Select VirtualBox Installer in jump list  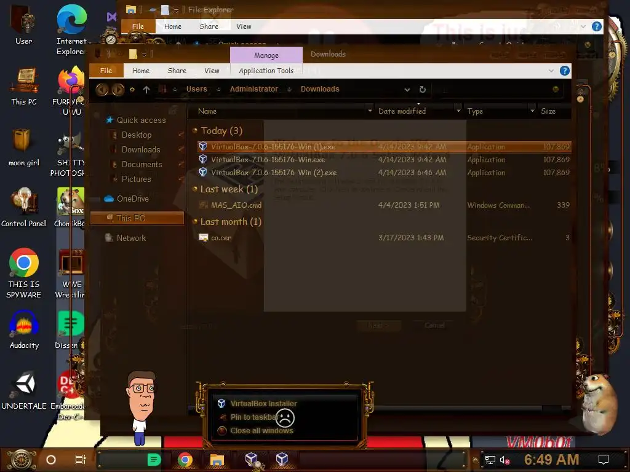click(x=263, y=403)
